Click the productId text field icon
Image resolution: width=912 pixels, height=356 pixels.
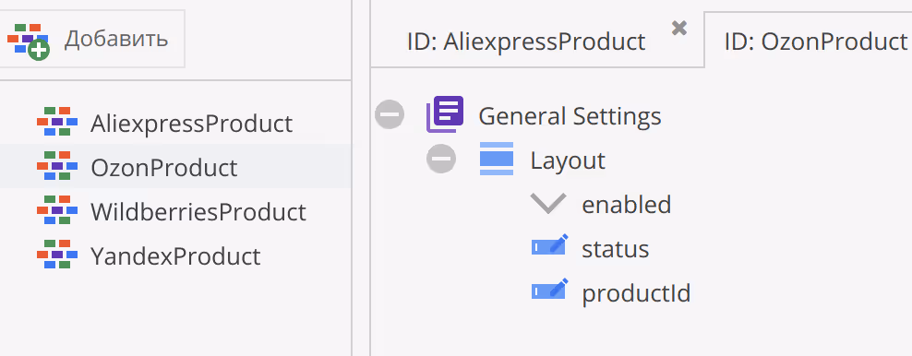(x=549, y=290)
